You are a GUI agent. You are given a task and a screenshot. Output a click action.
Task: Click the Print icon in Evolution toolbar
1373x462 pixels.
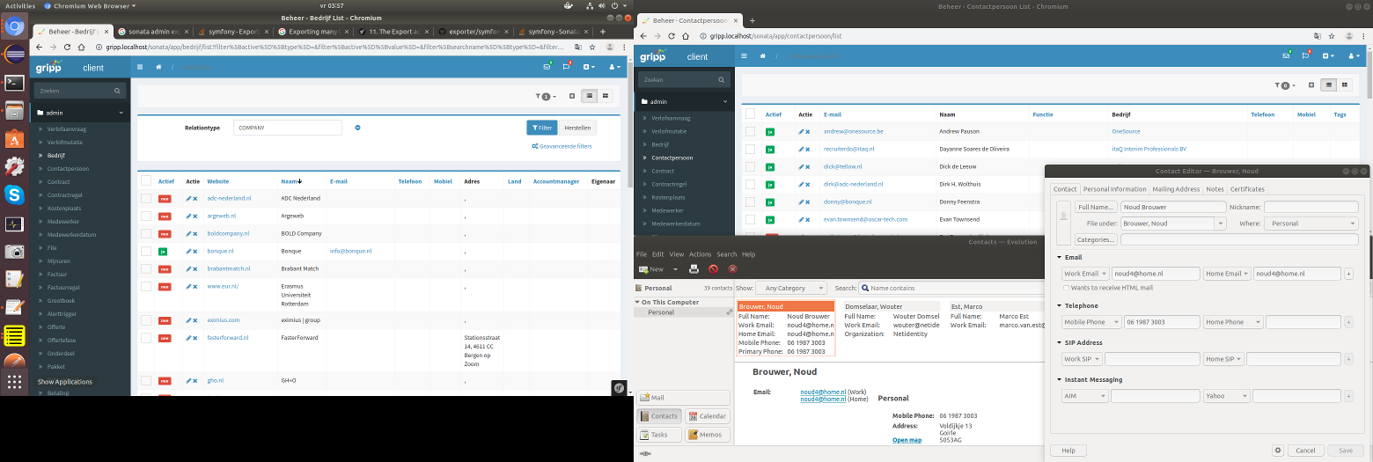tap(694, 269)
